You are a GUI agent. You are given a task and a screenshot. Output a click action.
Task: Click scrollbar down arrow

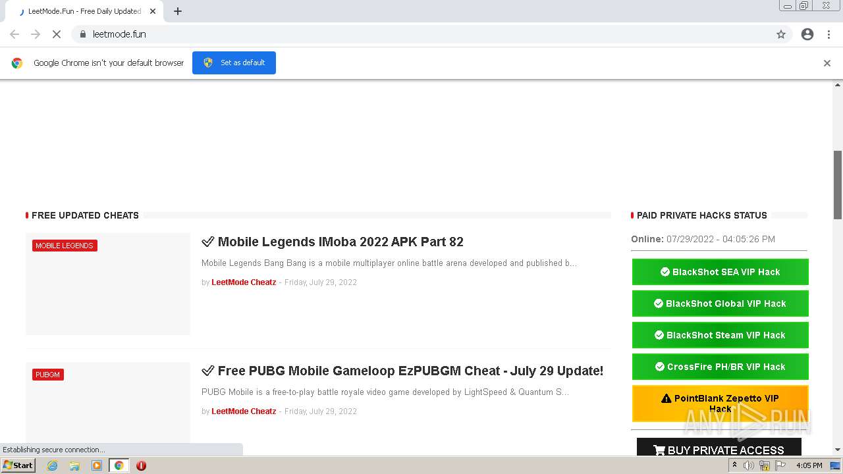click(x=838, y=450)
